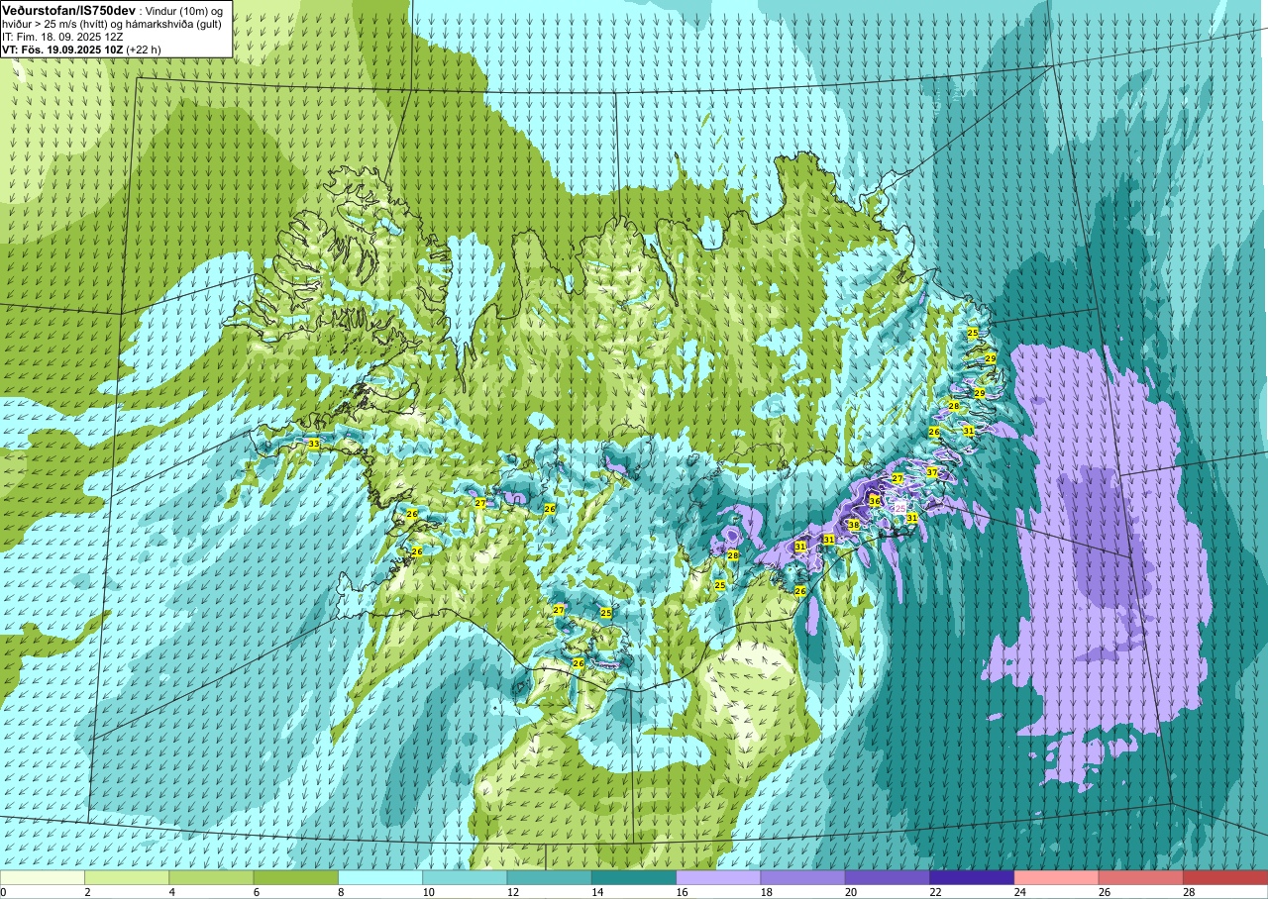Click the 2–4 m/s legend swatch

click(127, 877)
